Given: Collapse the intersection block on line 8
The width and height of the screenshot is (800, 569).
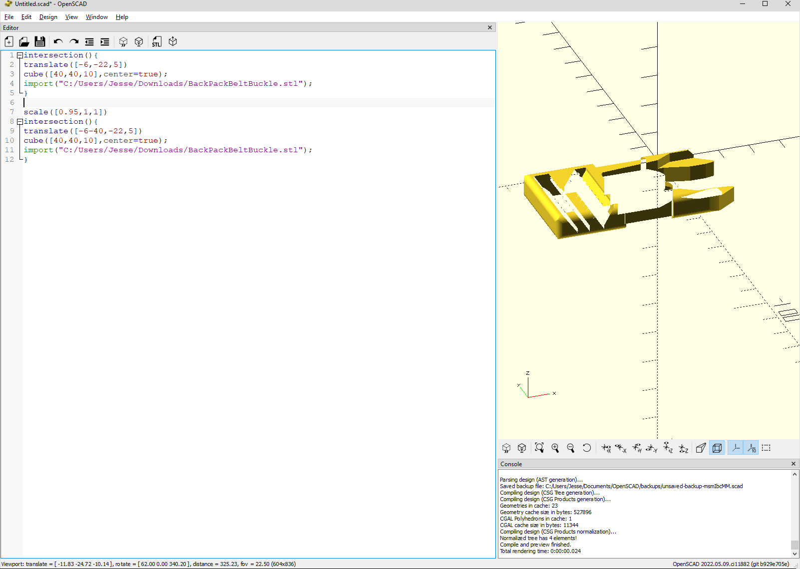Looking at the screenshot, I should [19, 122].
